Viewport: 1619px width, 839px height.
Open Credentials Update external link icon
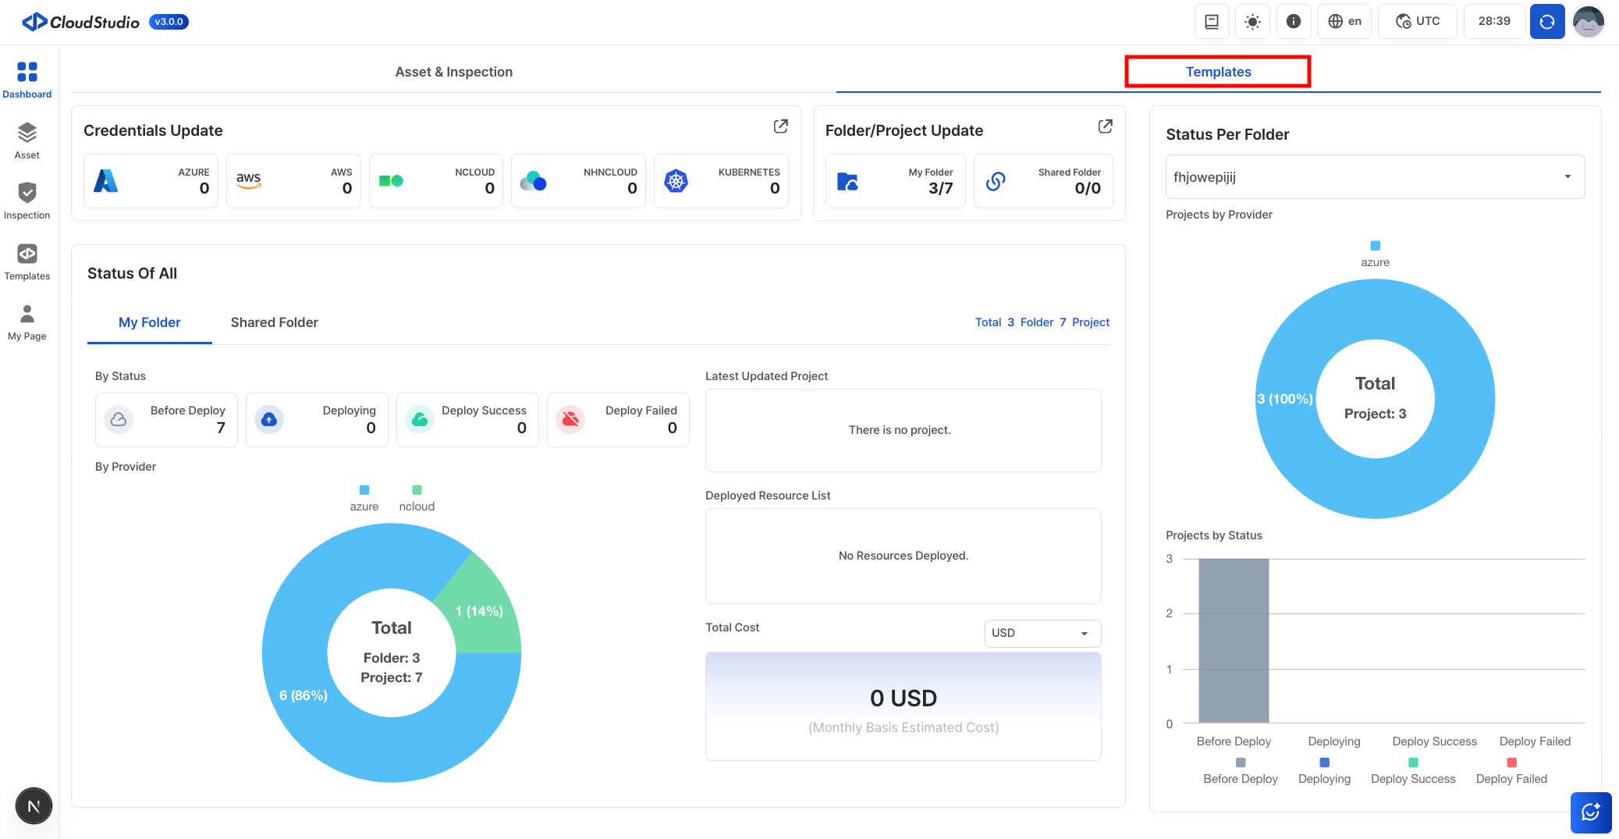(780, 126)
